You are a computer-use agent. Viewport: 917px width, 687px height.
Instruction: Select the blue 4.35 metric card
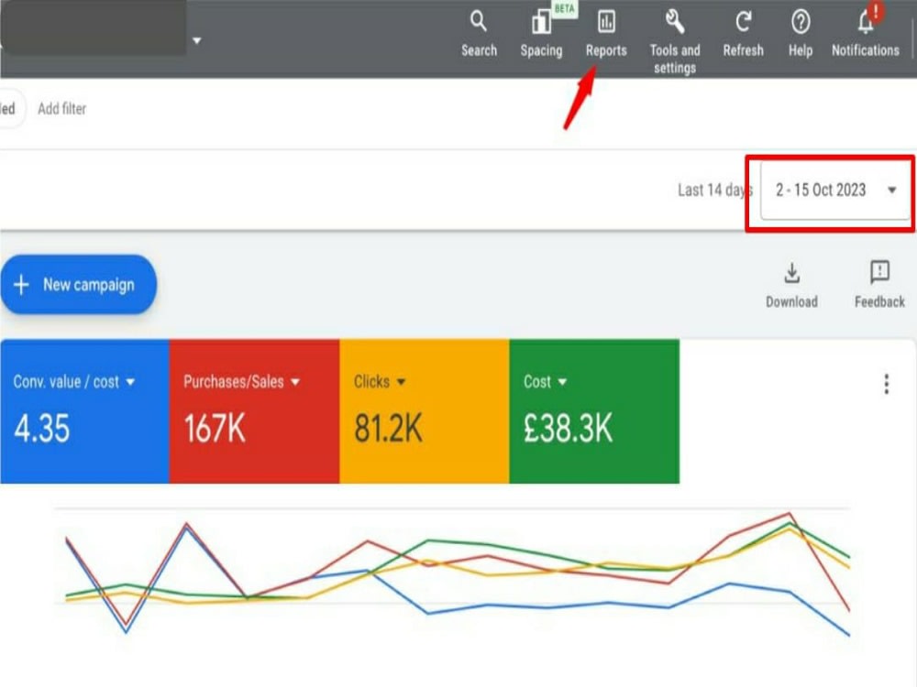pyautogui.click(x=84, y=411)
